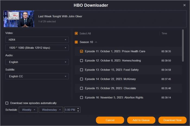Check Episode 14 McKinsey checkbox
This screenshot has height=126, width=190.
81,79
